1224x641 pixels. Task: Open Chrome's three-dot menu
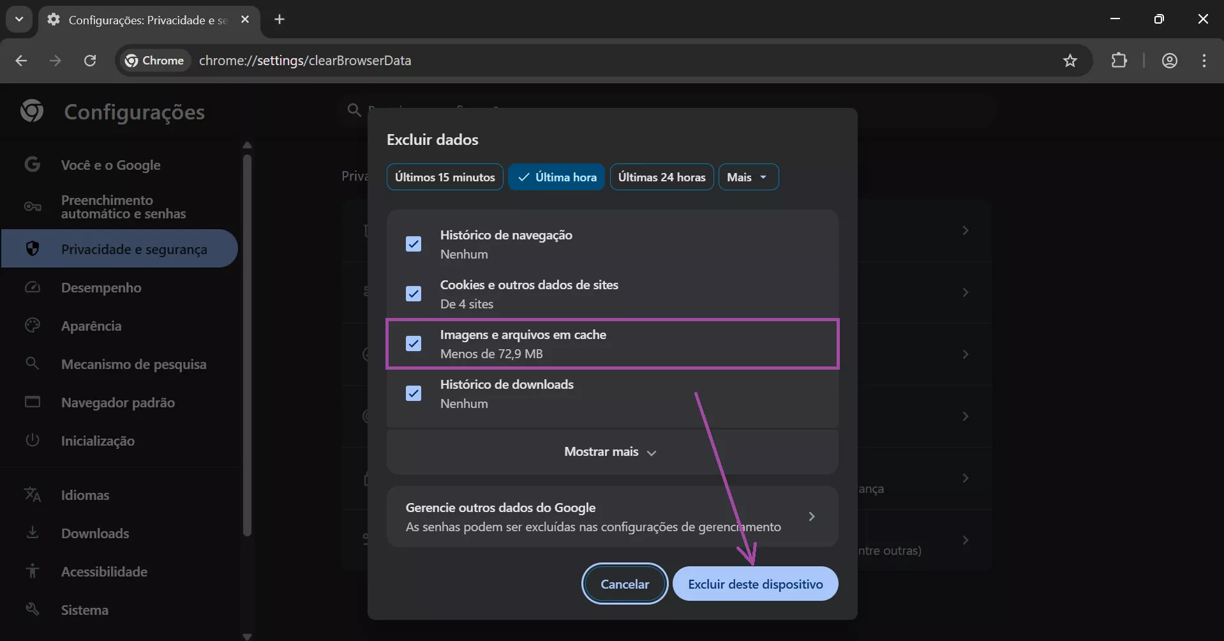[x=1204, y=60]
